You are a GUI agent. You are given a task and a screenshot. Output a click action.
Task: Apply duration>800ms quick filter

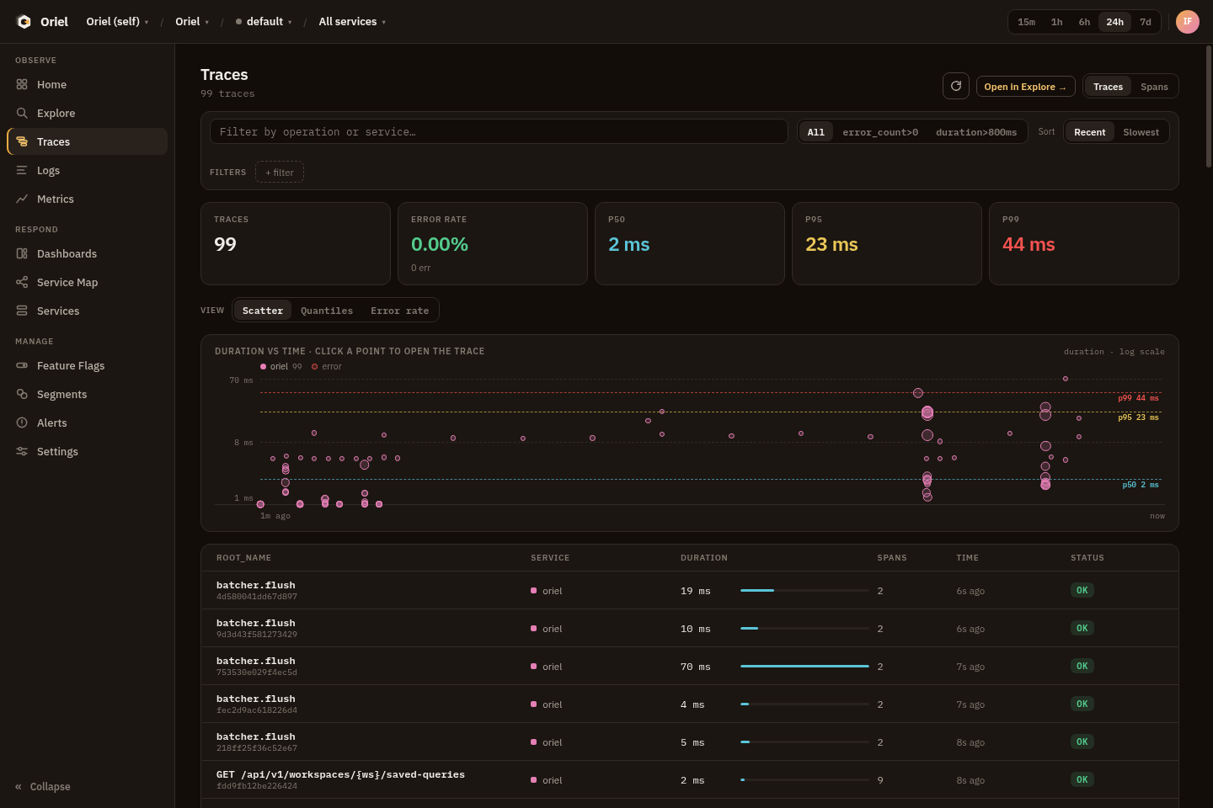coord(976,132)
